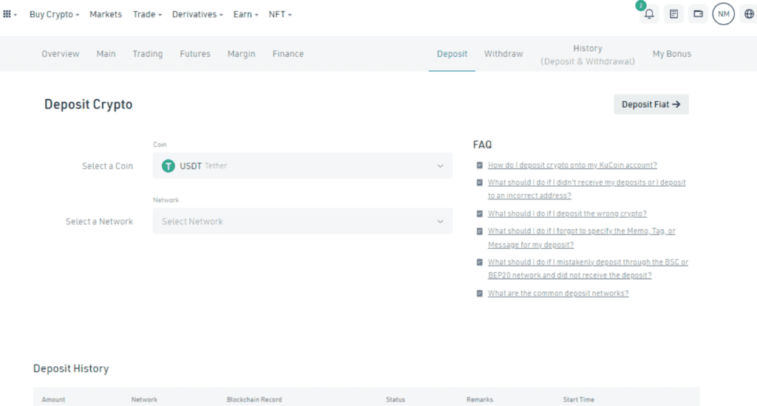
Task: Open the Earn dropdown menu
Action: (x=245, y=14)
